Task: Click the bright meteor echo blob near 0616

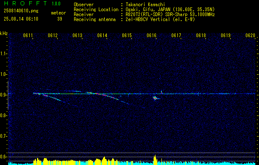Action: (x=155, y=98)
